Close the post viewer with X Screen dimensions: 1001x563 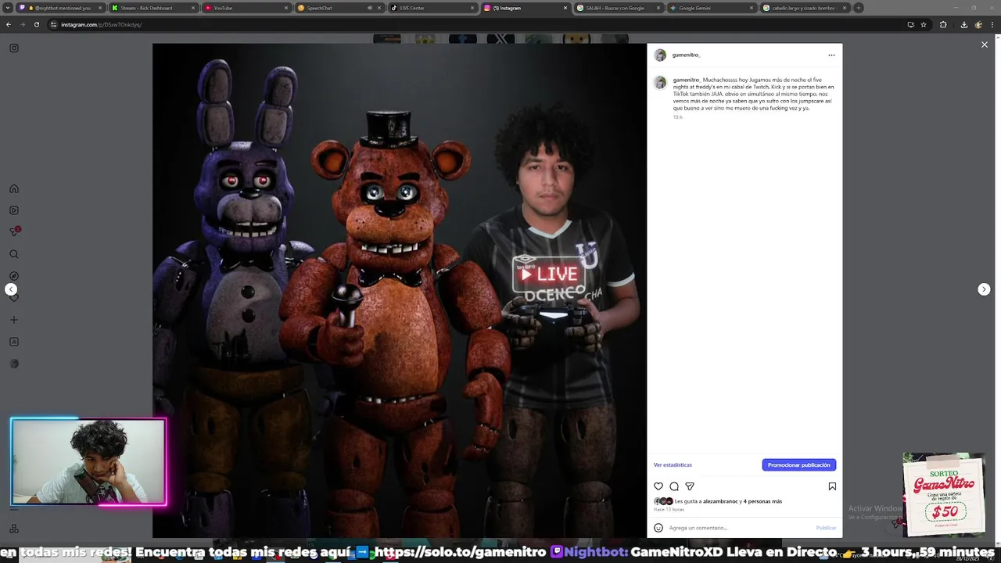point(985,45)
